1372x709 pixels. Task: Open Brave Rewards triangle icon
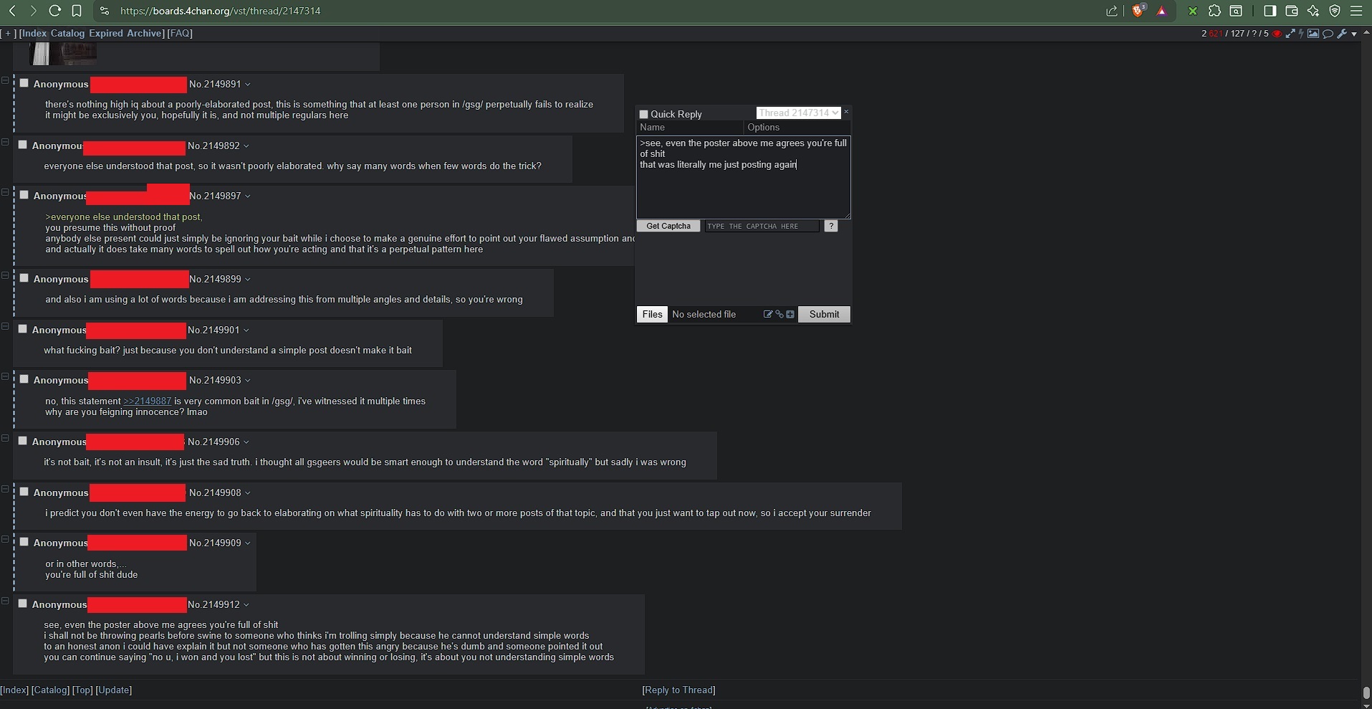pos(1161,11)
